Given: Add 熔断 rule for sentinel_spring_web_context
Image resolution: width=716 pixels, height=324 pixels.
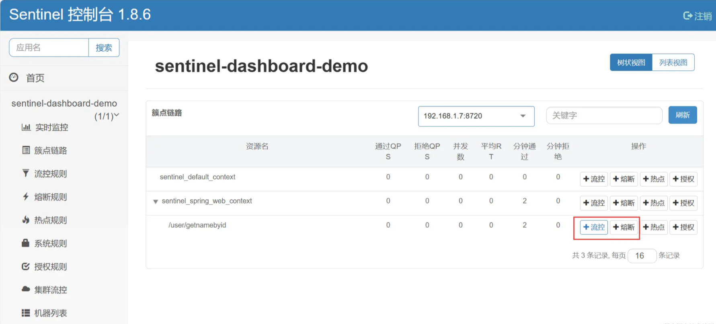Looking at the screenshot, I should click(624, 203).
